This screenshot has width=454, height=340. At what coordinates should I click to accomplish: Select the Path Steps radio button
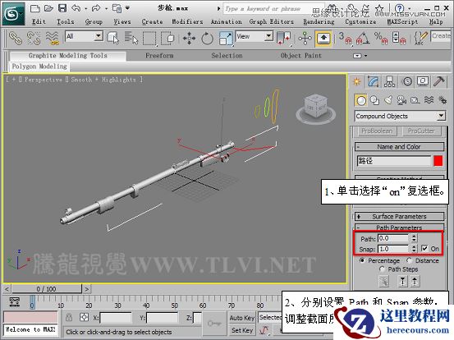382,269
